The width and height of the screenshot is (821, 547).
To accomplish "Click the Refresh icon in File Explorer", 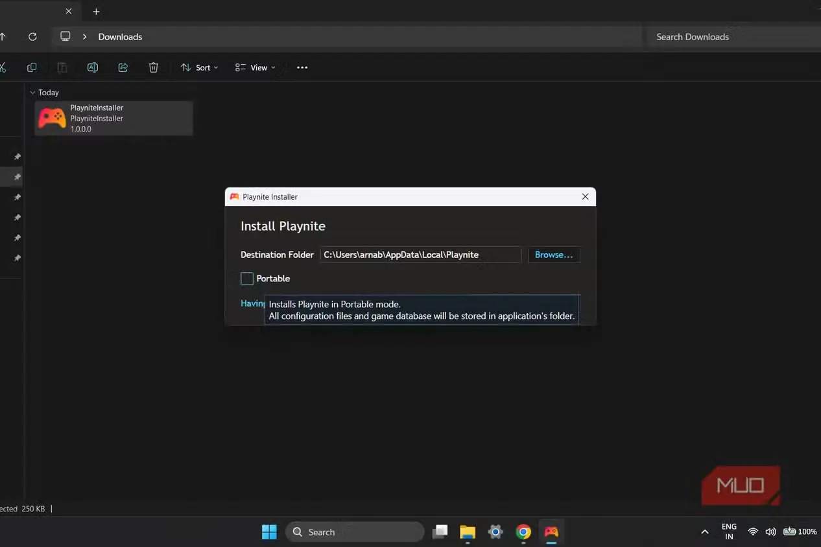I will (32, 37).
